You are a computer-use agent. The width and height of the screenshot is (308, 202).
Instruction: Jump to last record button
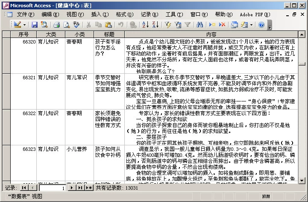80,188
